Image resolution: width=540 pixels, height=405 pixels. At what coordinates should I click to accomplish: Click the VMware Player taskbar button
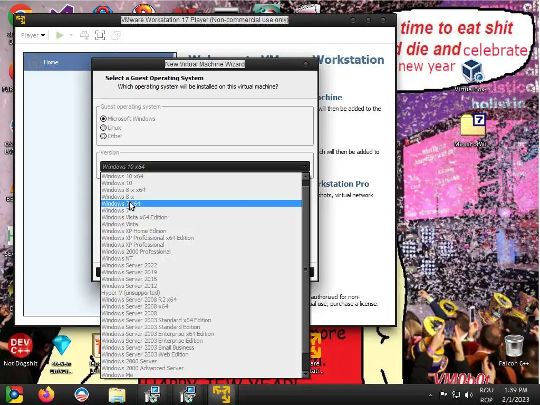[x=221, y=394]
